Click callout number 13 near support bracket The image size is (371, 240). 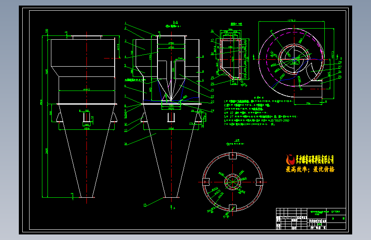coord(126,130)
